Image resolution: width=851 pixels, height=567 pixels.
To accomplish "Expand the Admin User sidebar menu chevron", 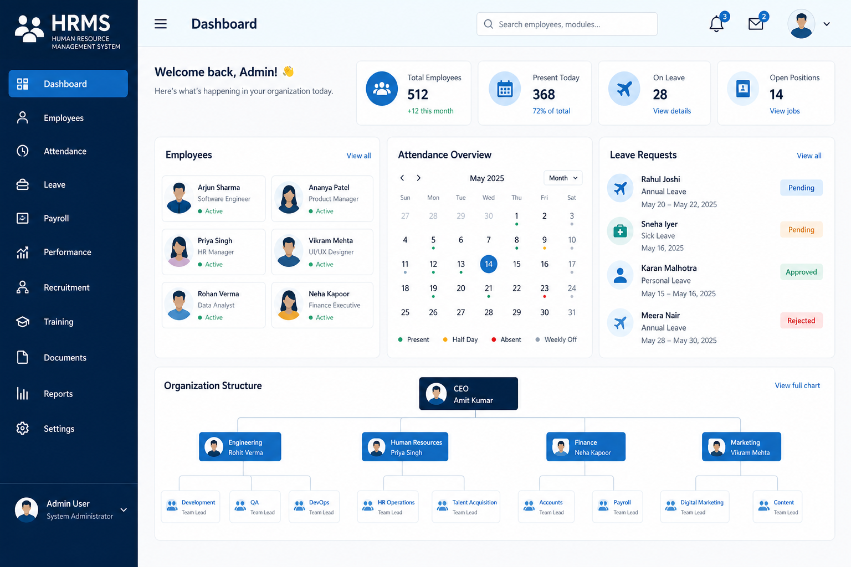I will [124, 510].
